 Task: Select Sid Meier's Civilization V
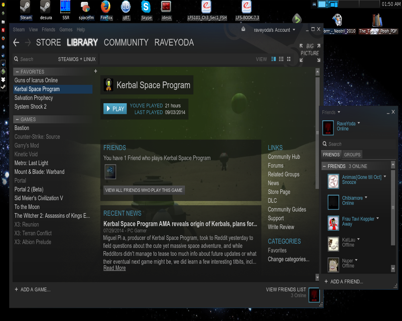tap(53, 198)
